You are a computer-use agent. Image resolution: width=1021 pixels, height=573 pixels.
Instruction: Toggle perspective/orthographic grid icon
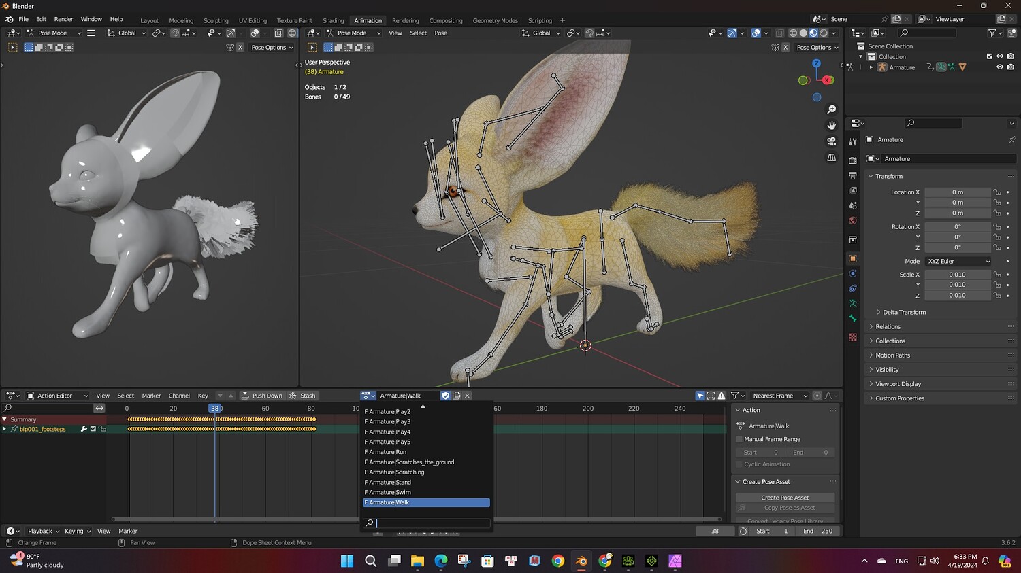[x=831, y=158]
